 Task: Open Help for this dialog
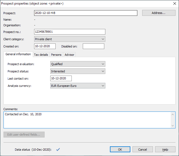(165, 150)
